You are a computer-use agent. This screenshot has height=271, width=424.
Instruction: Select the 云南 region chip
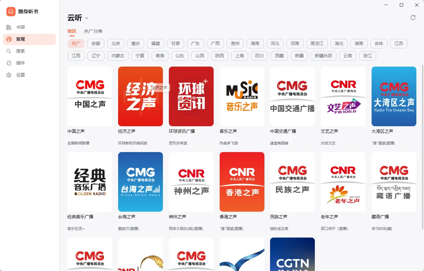click(348, 56)
